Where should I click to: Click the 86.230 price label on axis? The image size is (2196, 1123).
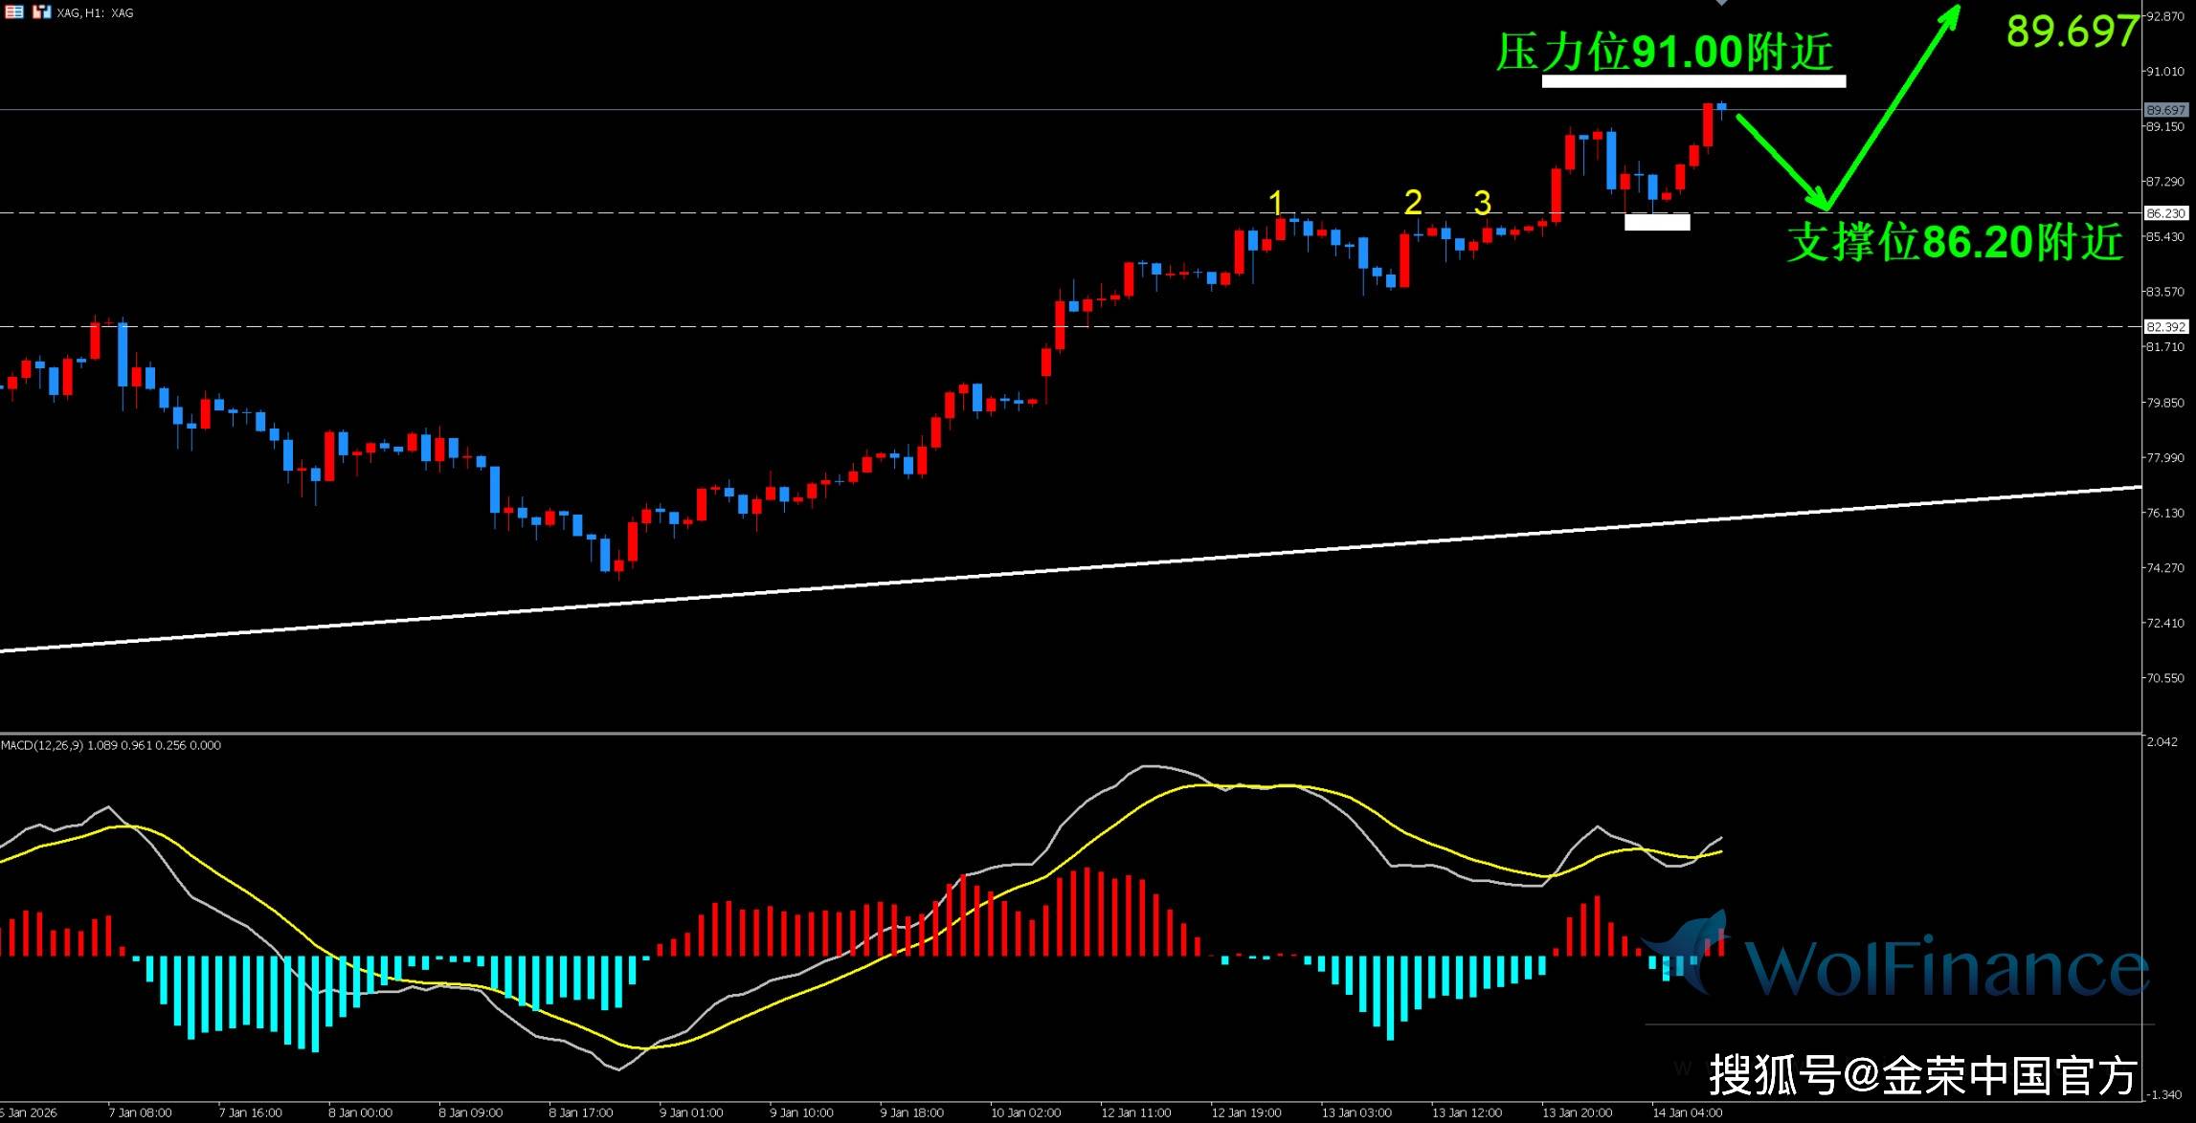(2165, 213)
